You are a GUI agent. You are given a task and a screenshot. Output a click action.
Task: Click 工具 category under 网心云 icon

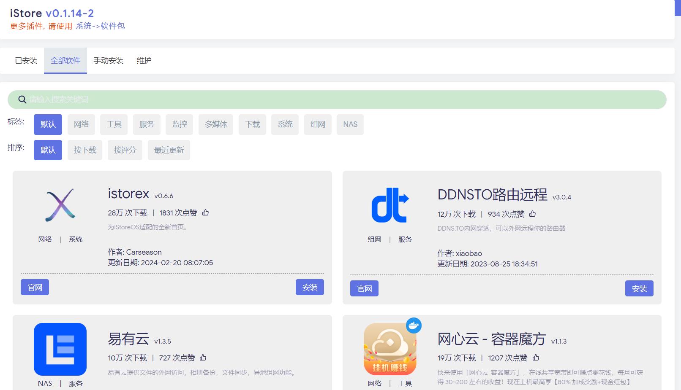pos(405,383)
